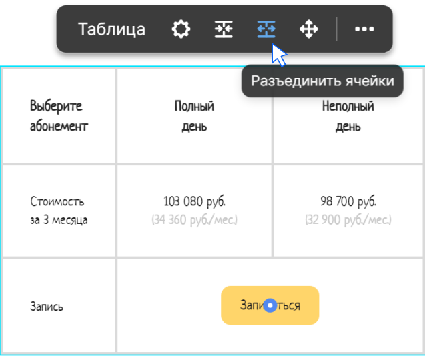Click the gray 34 360 руб./мес. text

194,220
